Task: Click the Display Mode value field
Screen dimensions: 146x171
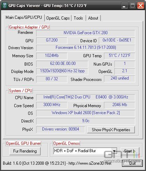Action: coord(62,71)
